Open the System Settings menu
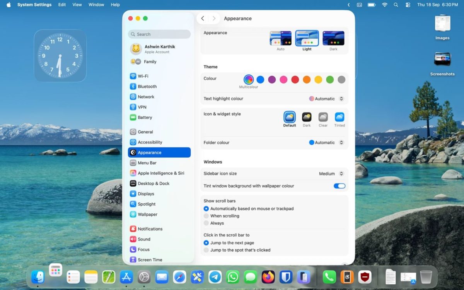The width and height of the screenshot is (464, 290). pos(34,5)
